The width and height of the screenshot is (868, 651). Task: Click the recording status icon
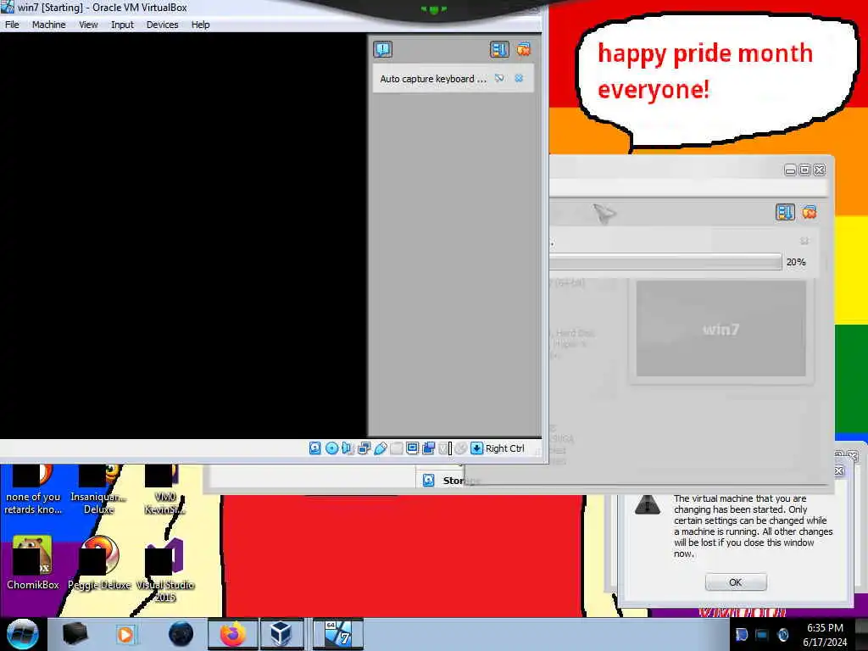click(428, 448)
